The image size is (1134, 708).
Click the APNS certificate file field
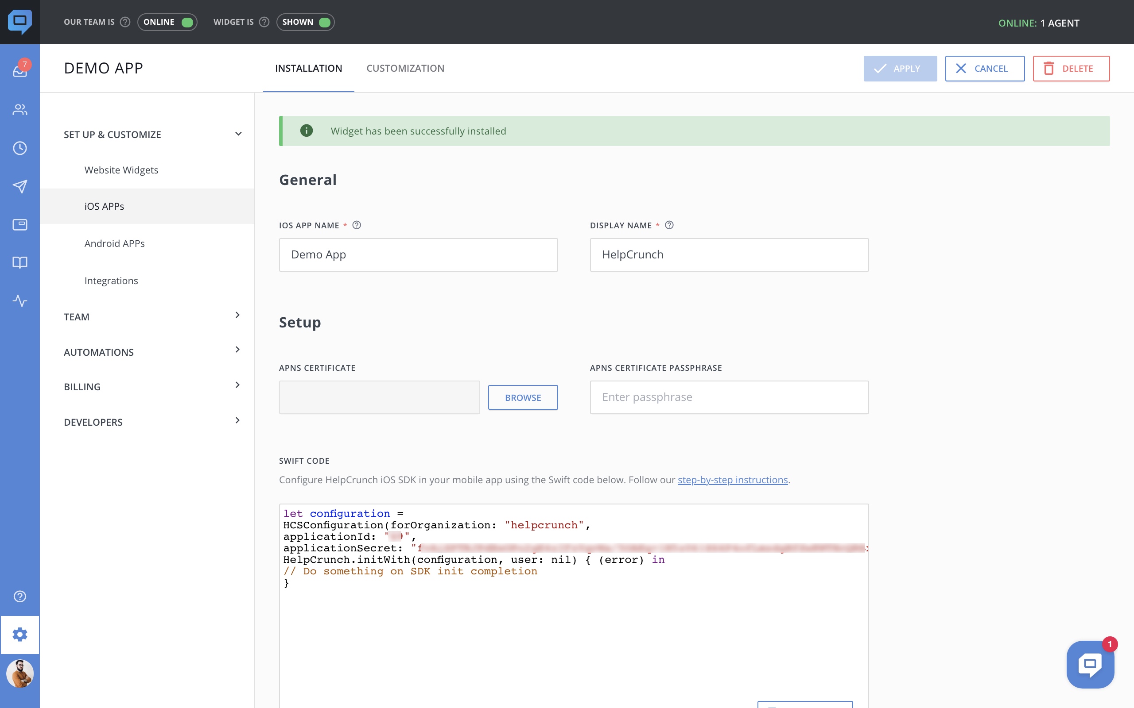click(x=380, y=397)
